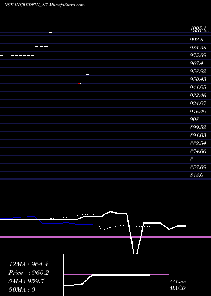211x296 pixels.
Task: Select the 984.38 price level label
Action: [x=198, y=48]
